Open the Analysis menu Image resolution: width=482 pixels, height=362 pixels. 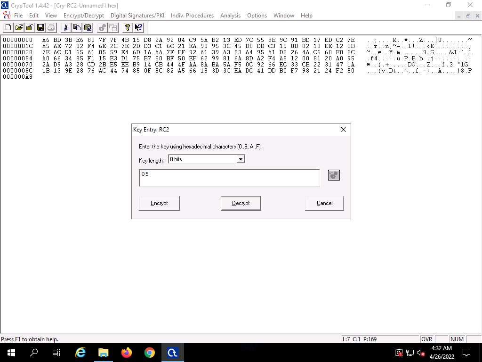(x=230, y=16)
